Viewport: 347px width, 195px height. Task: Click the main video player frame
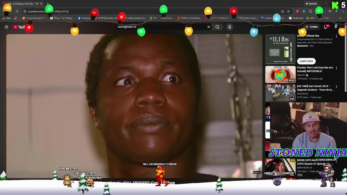(134, 106)
